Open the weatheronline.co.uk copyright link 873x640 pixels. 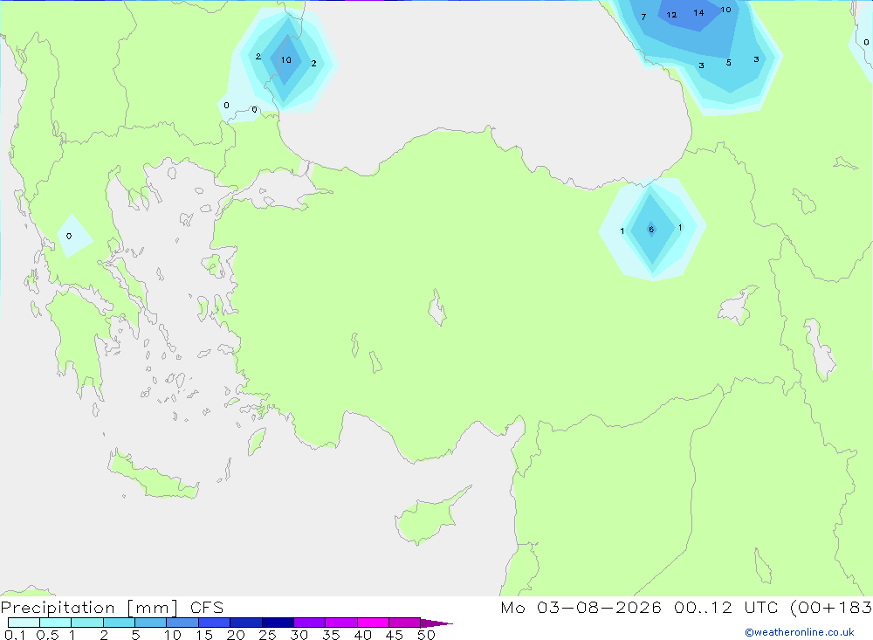tap(800, 632)
